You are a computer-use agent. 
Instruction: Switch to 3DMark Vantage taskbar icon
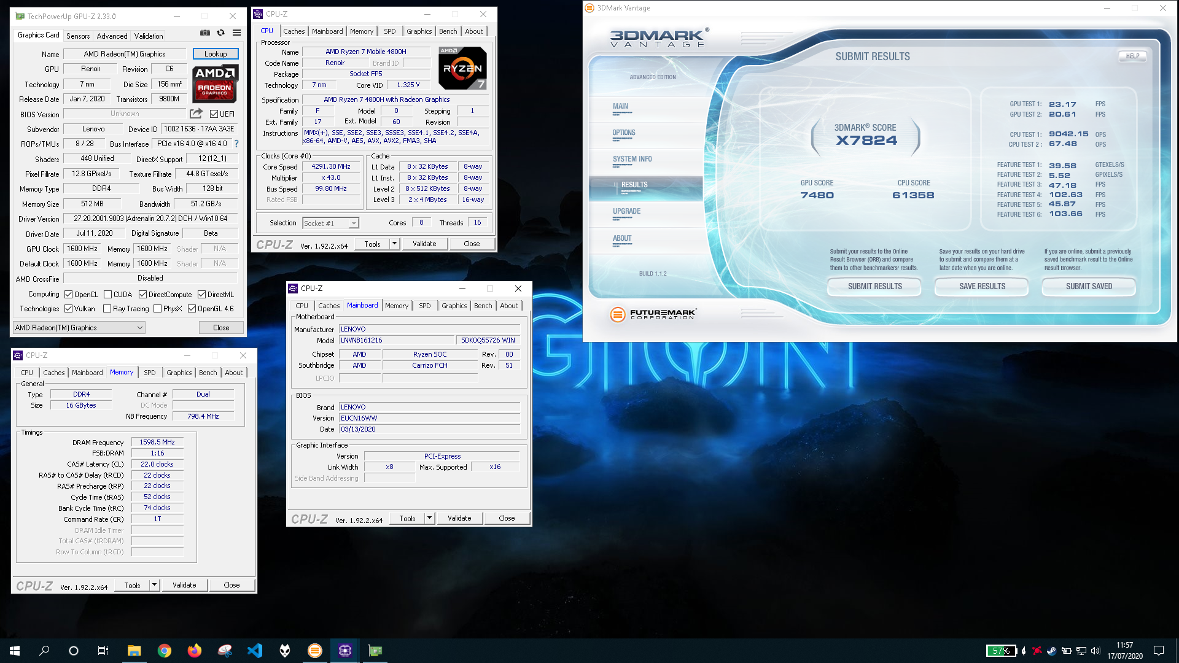[x=315, y=651]
